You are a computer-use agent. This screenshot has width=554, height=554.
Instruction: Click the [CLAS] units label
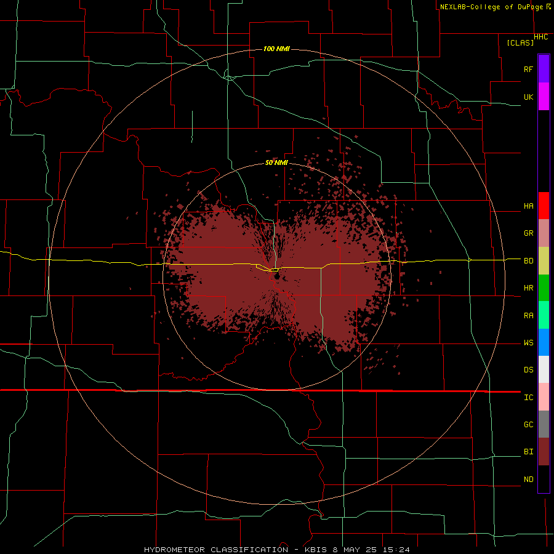520,42
